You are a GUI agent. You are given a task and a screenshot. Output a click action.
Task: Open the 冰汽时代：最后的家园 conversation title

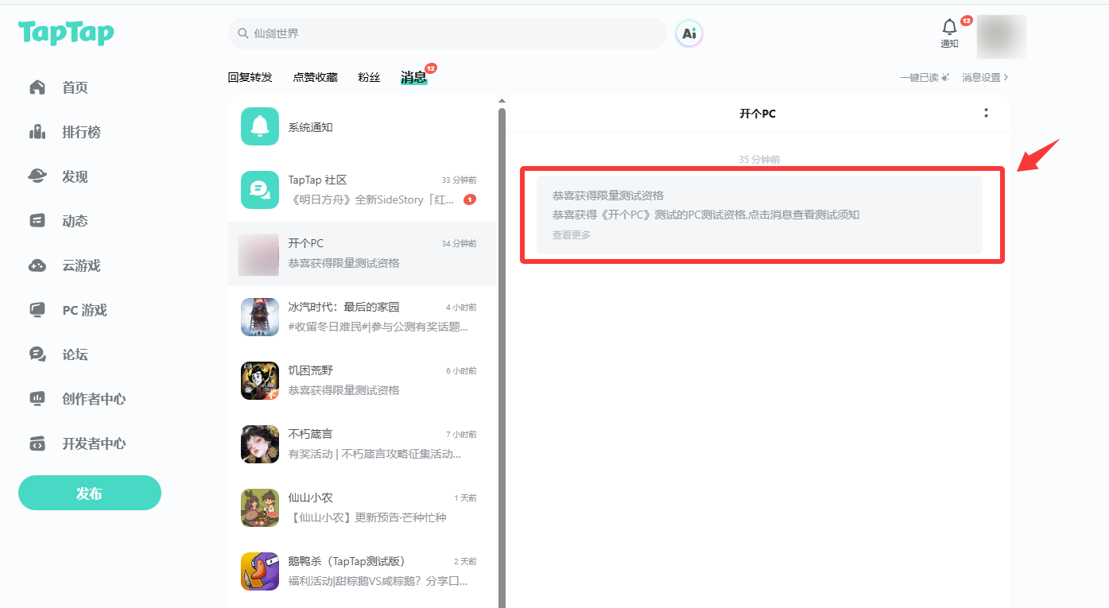point(343,307)
